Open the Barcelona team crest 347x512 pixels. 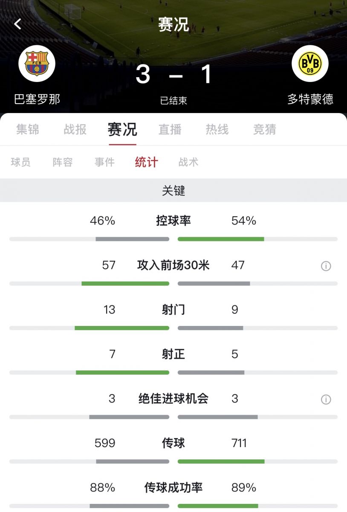(x=37, y=64)
